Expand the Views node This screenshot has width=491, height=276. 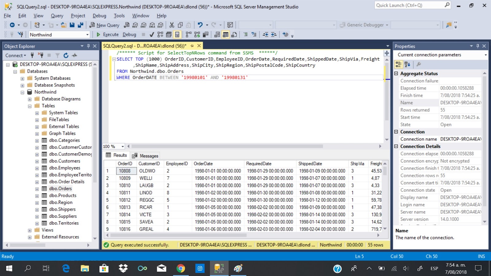click(30, 230)
